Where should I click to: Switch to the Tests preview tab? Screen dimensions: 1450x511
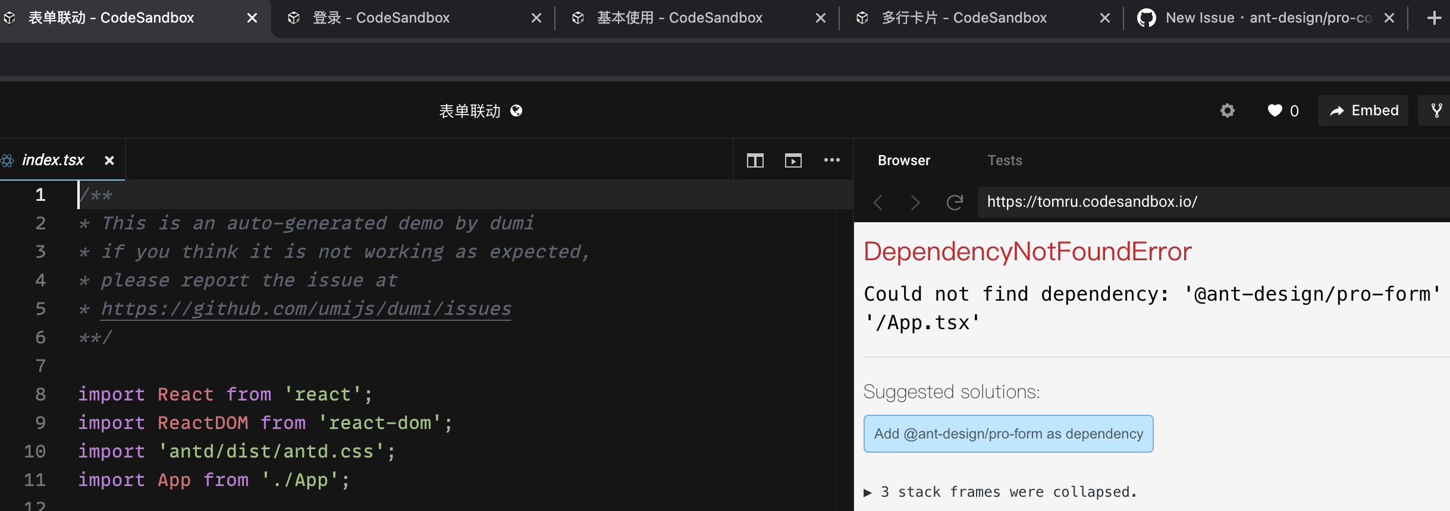tap(1005, 160)
